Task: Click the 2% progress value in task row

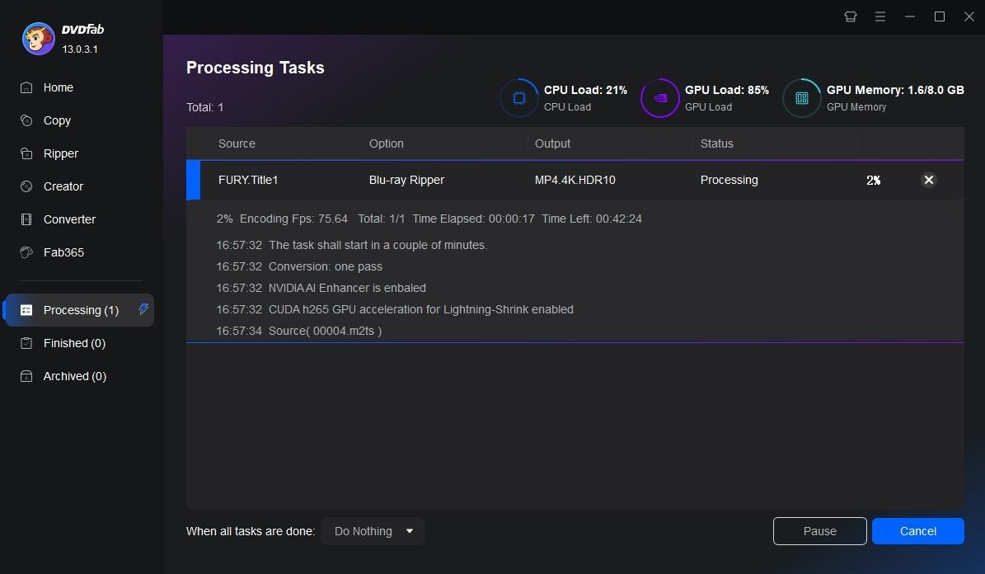Action: [x=873, y=181]
